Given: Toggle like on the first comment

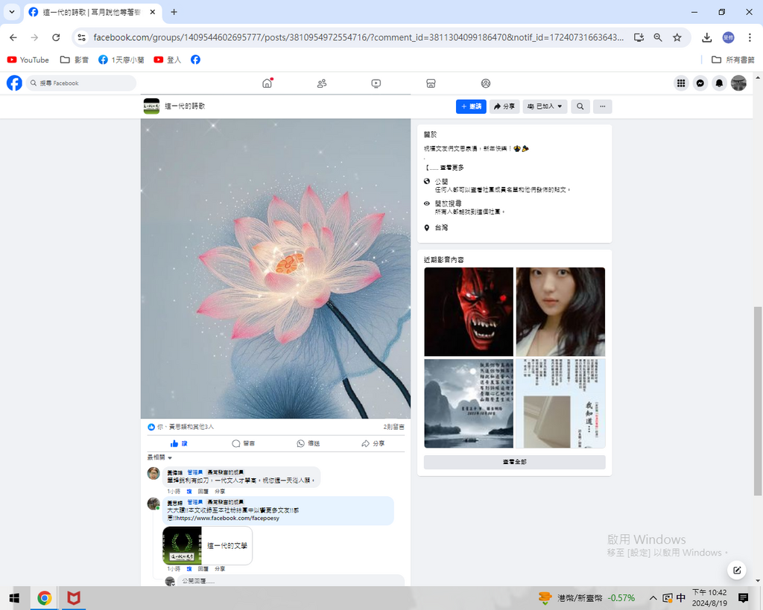Looking at the screenshot, I should (x=189, y=492).
